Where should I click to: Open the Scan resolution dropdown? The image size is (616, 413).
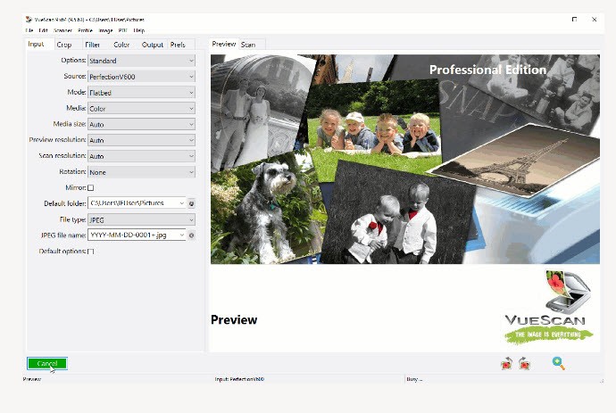(141, 156)
